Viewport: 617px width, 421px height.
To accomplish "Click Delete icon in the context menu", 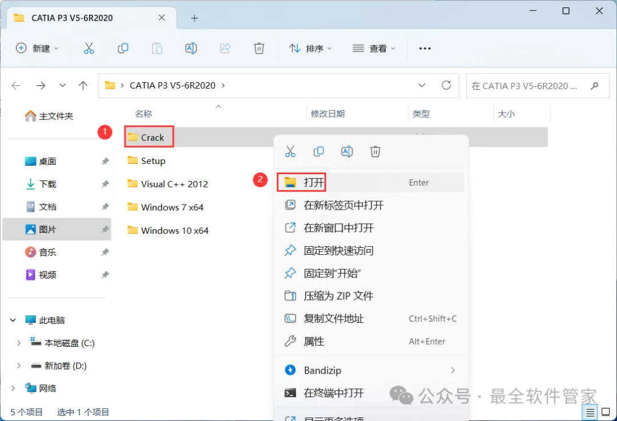I will 375,151.
